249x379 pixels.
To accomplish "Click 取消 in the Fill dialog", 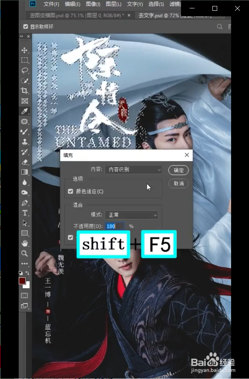I will [178, 183].
